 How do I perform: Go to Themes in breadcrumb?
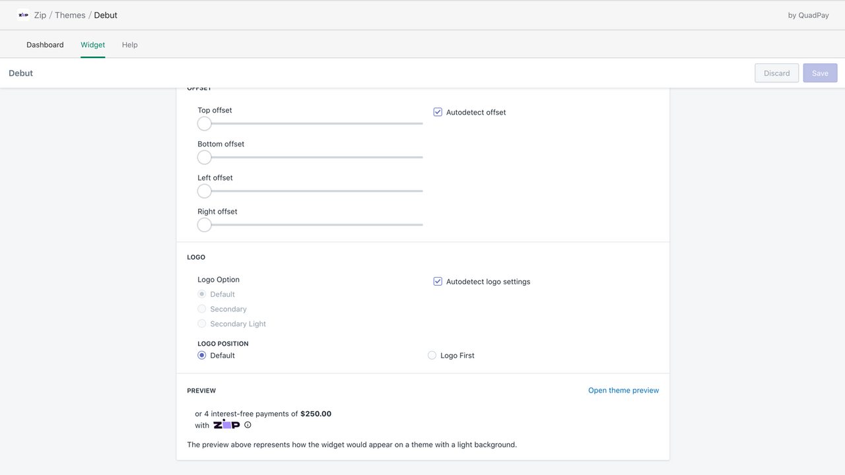click(x=70, y=15)
